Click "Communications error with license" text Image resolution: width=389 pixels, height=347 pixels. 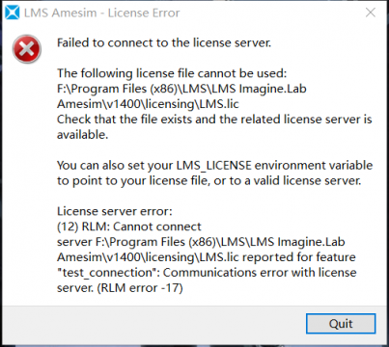(x=260, y=273)
